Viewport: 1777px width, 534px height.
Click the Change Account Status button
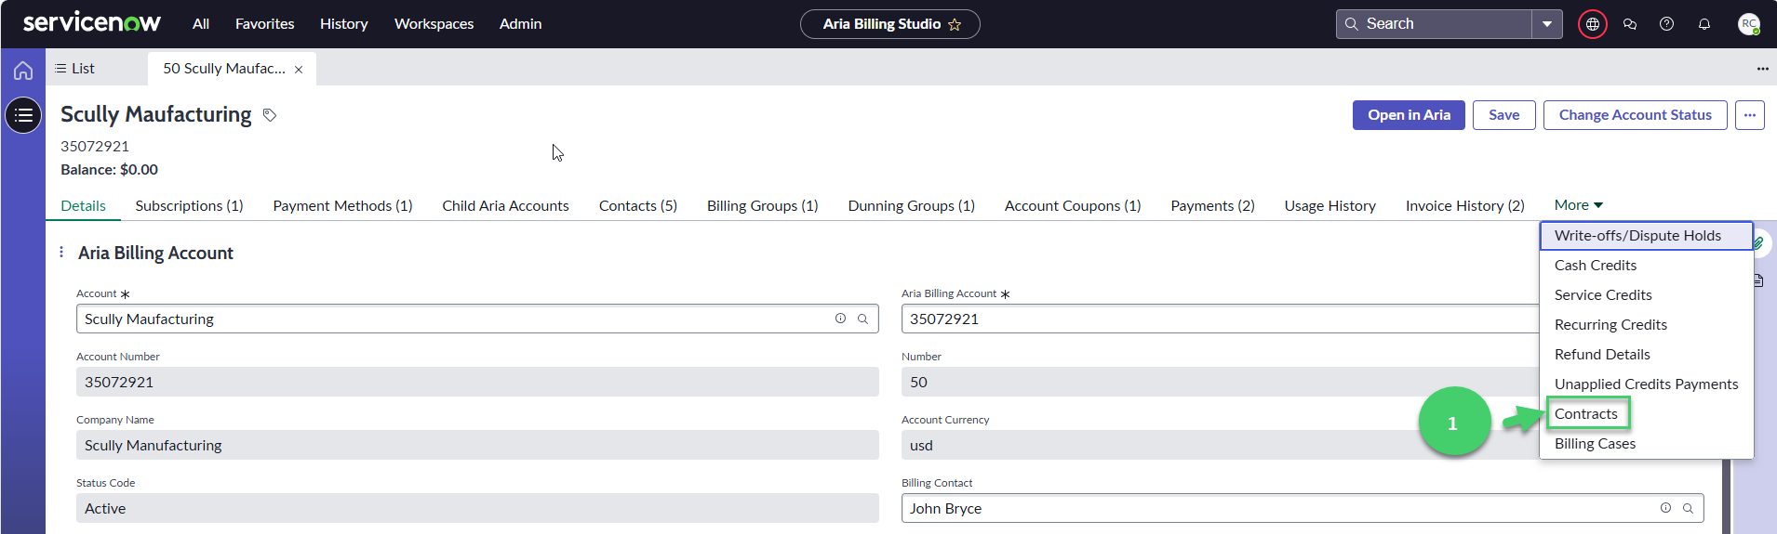(x=1636, y=115)
